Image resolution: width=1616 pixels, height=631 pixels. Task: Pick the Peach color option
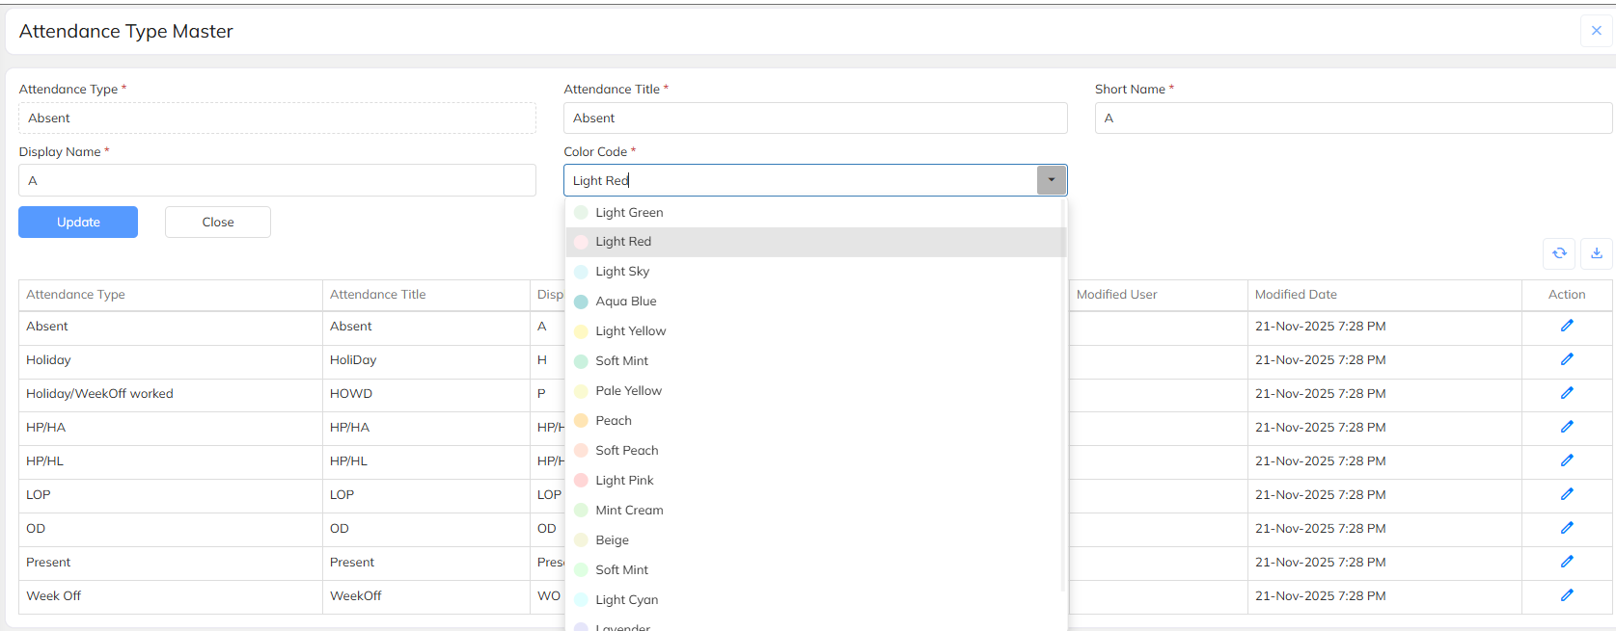[x=614, y=421]
